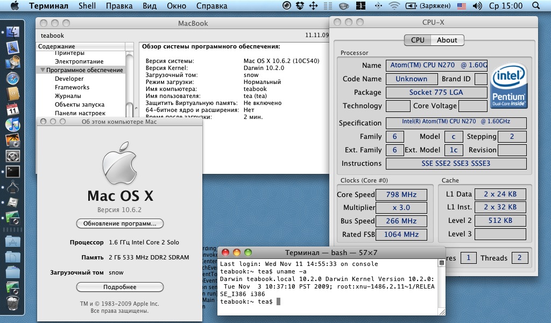
Task: Open the volume control in menu bar
Action: 477,6
